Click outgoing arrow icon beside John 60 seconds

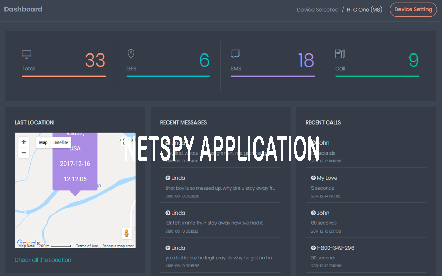pyautogui.click(x=314, y=213)
